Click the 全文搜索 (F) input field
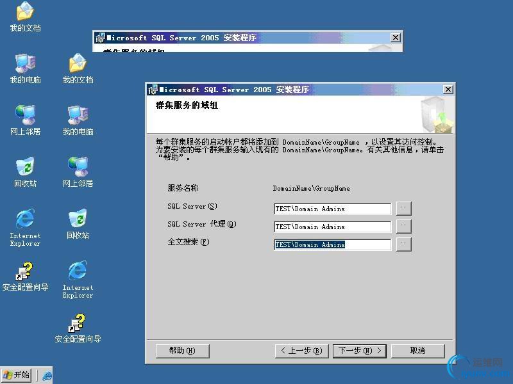 [332, 244]
